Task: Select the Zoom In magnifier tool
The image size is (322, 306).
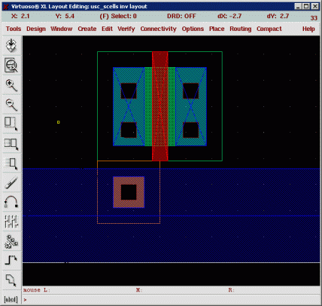Action: [x=11, y=85]
